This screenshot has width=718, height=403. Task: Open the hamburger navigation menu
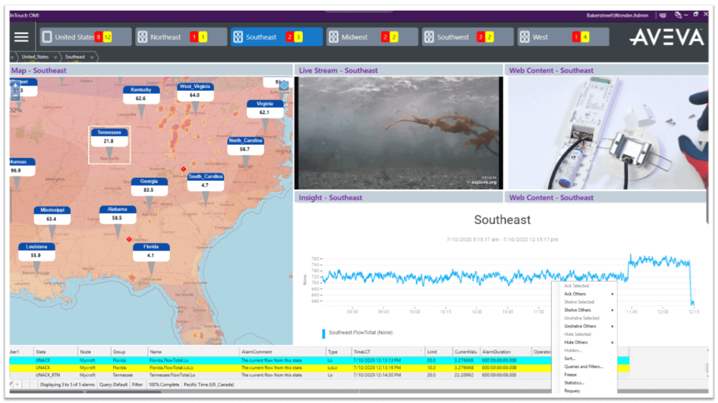tap(22, 37)
